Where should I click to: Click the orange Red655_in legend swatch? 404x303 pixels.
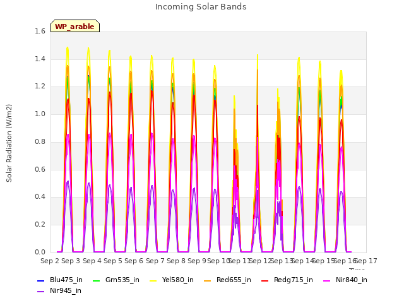(208, 280)
